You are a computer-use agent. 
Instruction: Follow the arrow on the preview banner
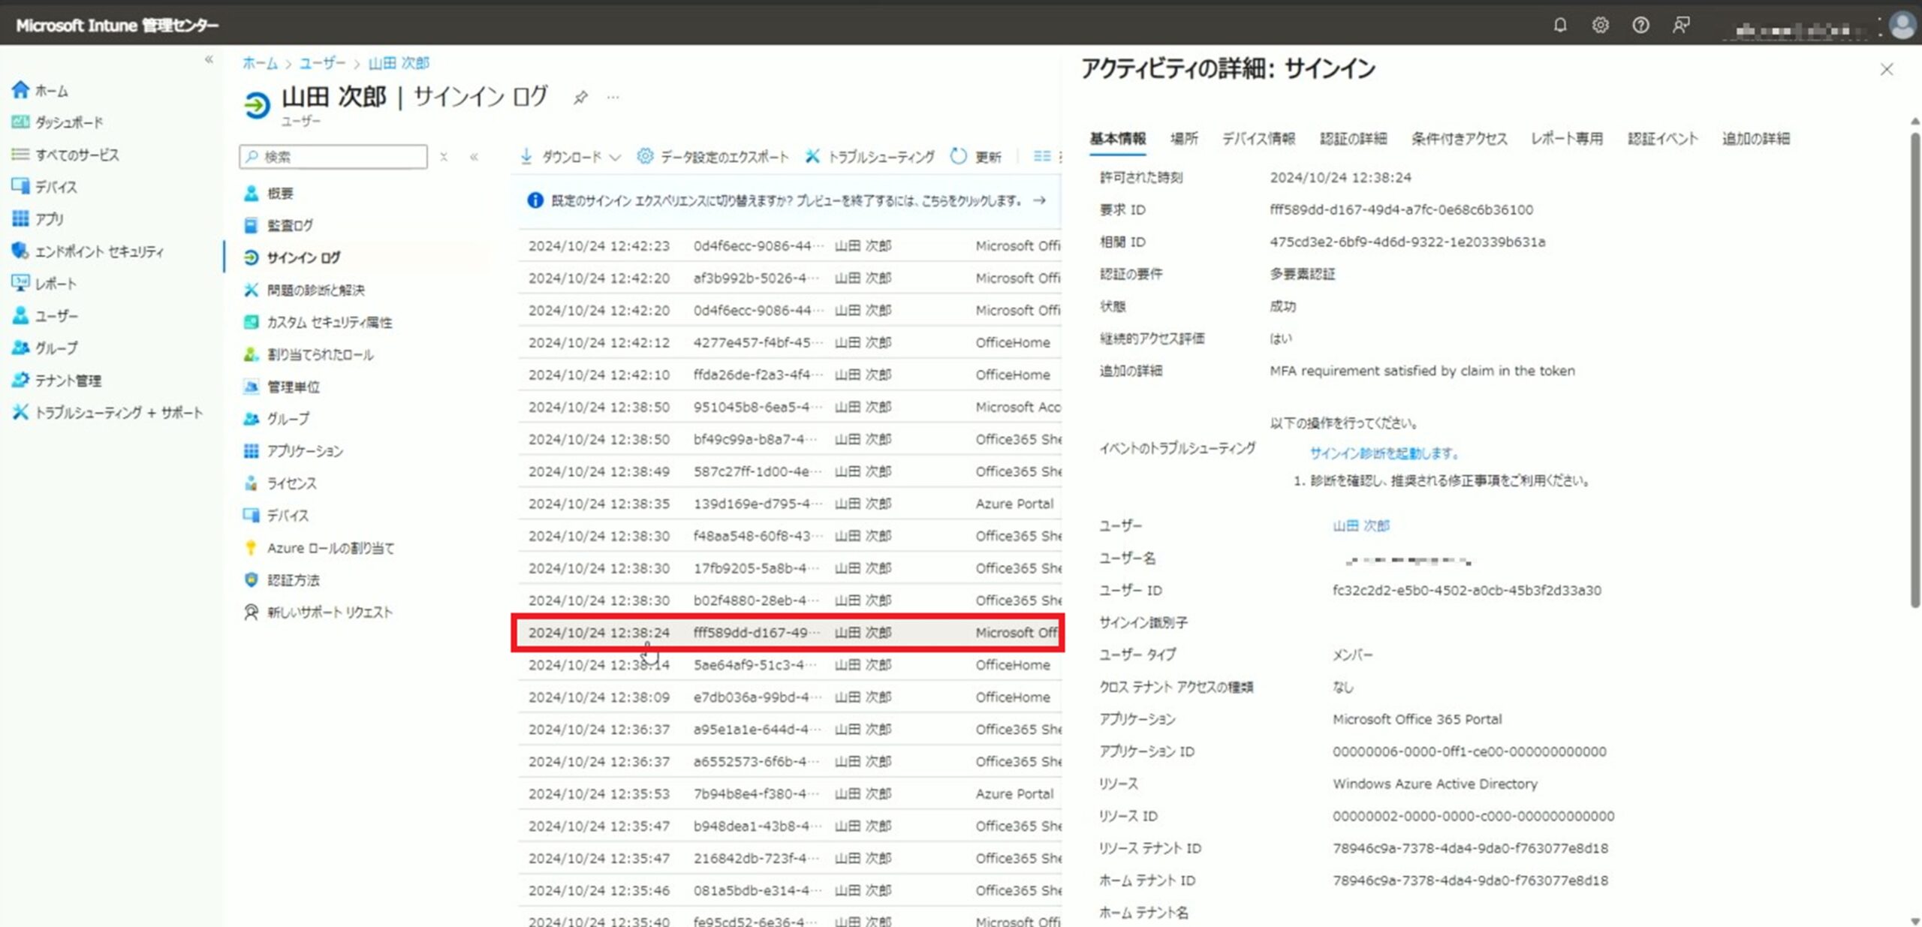tap(1040, 200)
